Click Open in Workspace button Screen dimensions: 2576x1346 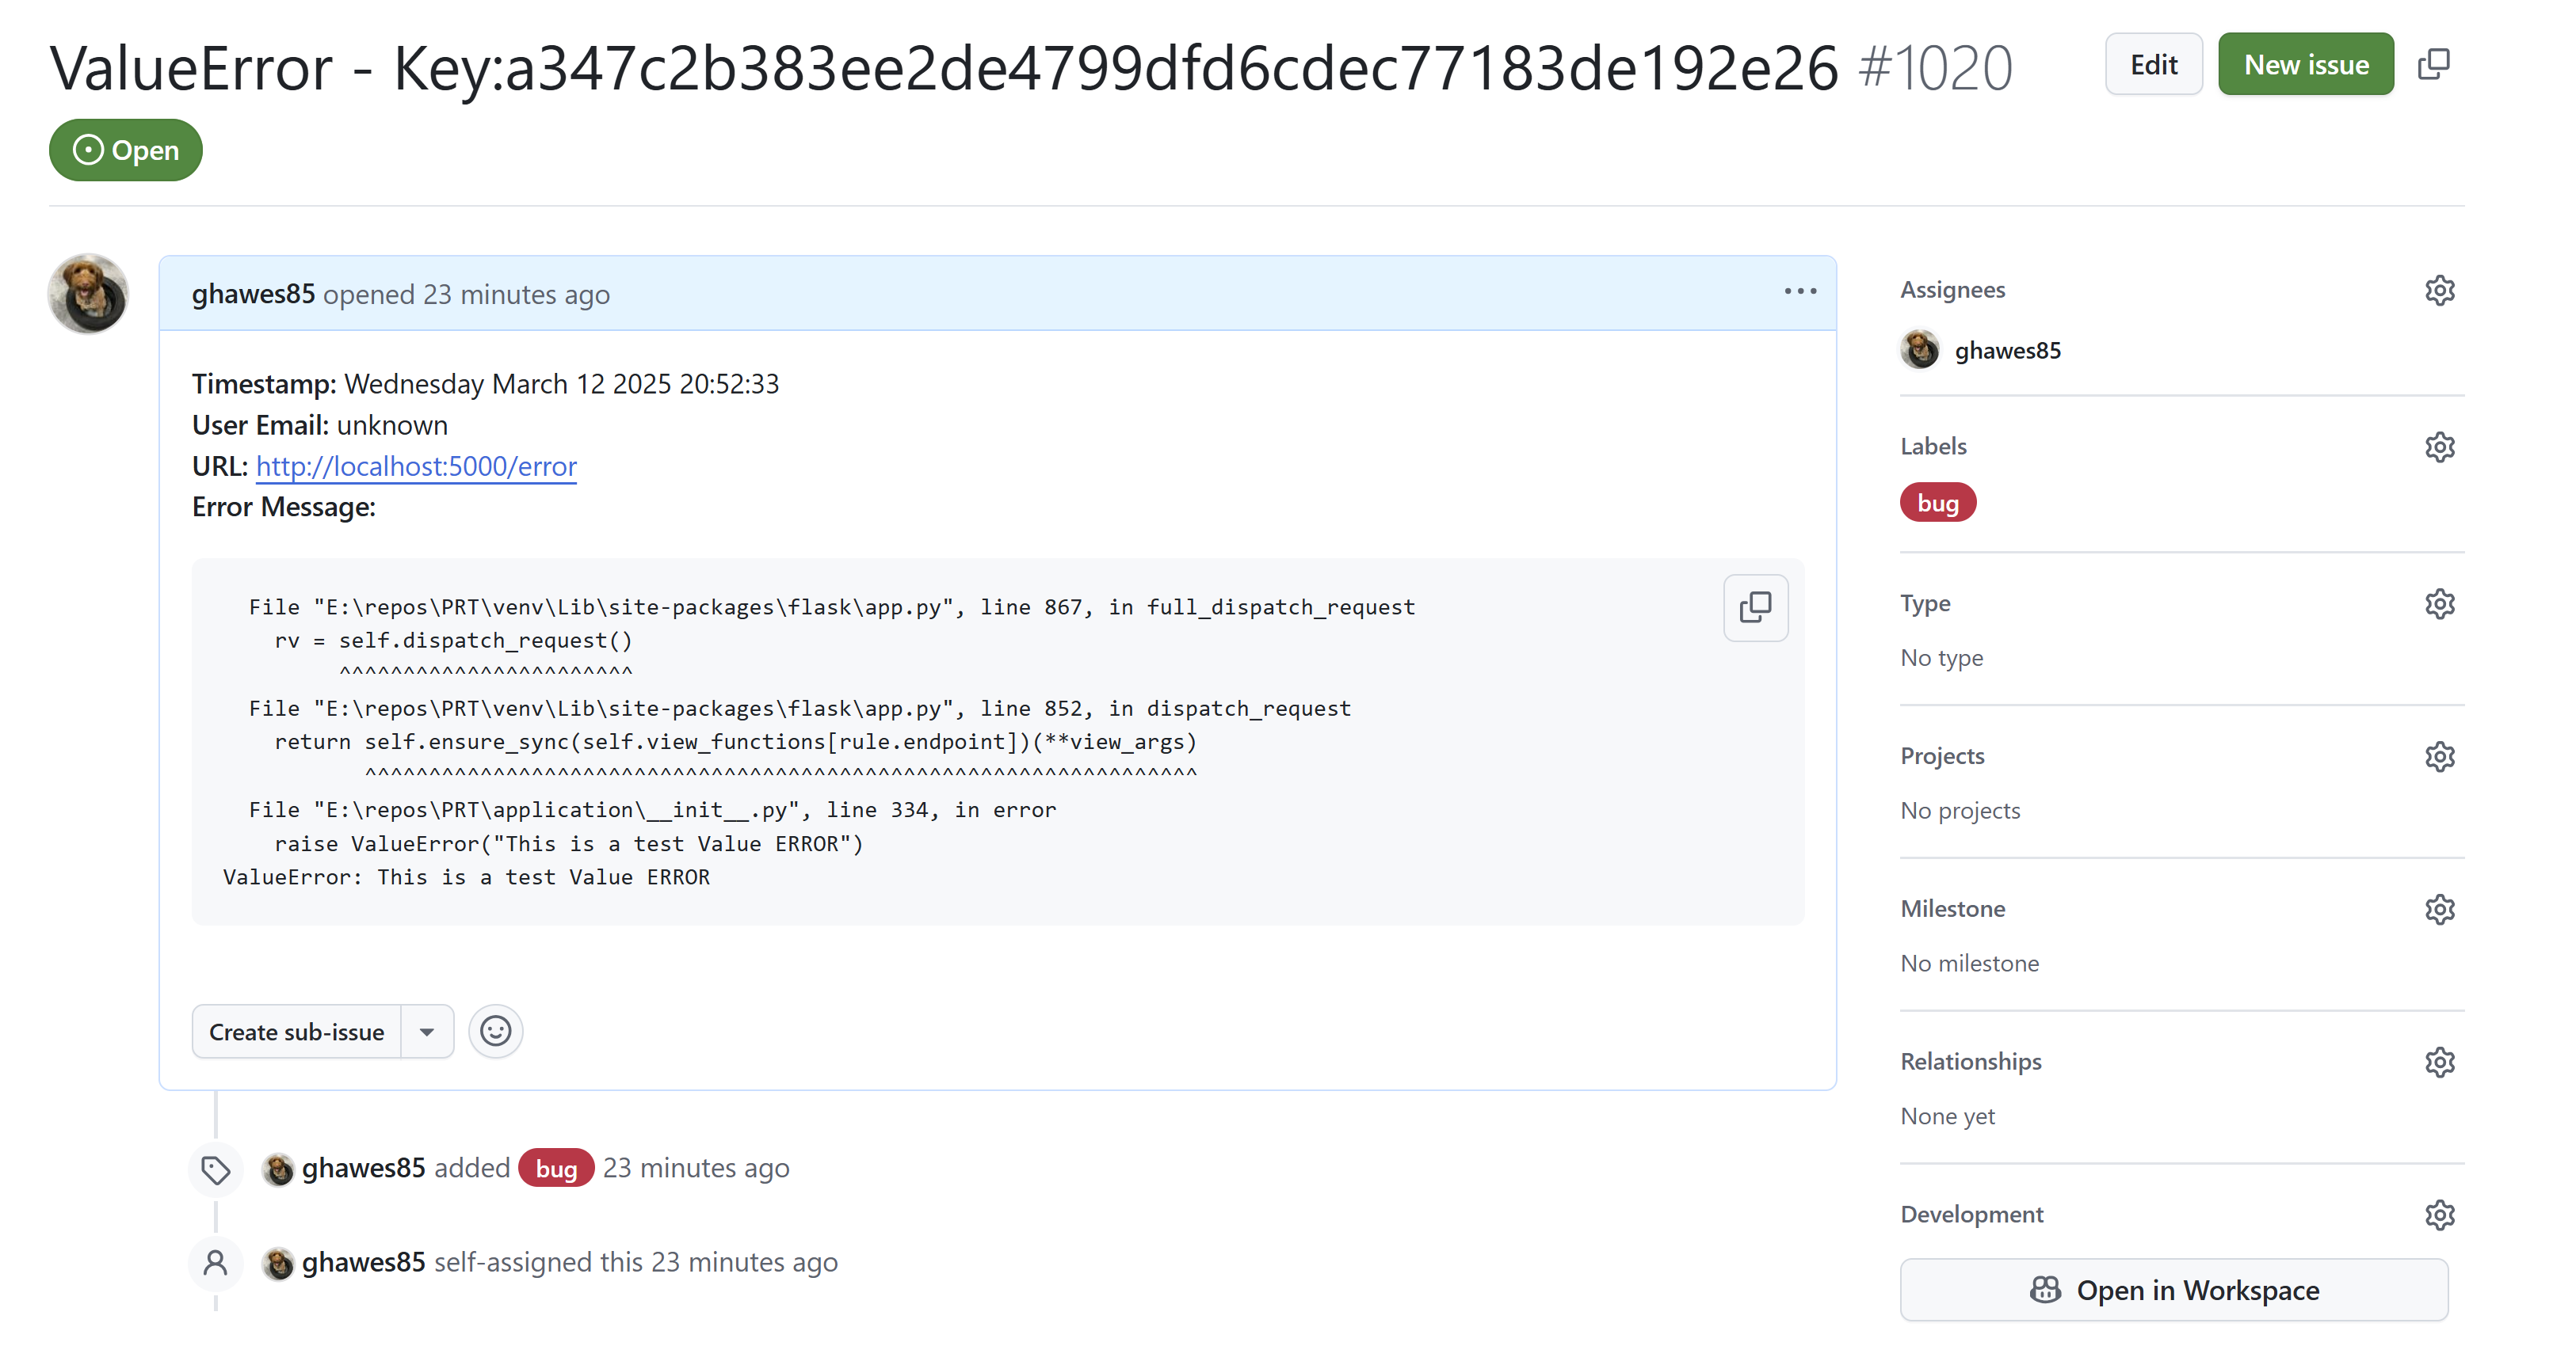click(x=2174, y=1290)
